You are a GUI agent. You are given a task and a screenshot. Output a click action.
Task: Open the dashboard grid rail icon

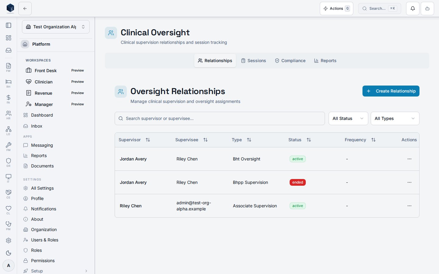click(x=9, y=38)
